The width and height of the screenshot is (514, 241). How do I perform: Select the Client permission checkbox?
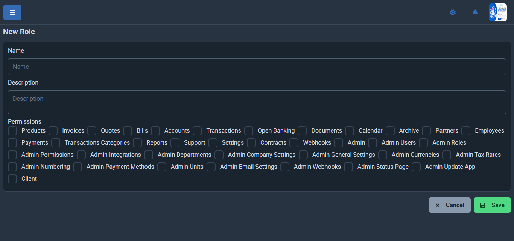click(x=13, y=179)
